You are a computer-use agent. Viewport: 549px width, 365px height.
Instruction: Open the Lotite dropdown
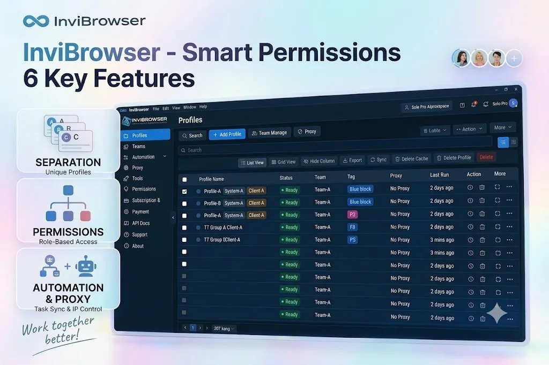point(435,131)
